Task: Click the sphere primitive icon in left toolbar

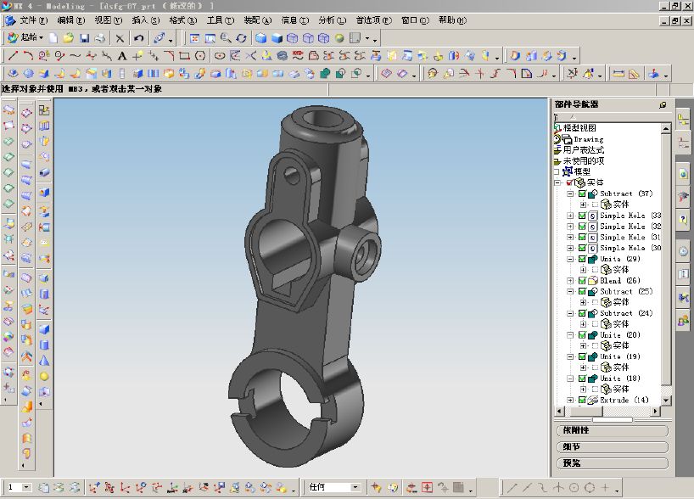Action: pos(44,376)
